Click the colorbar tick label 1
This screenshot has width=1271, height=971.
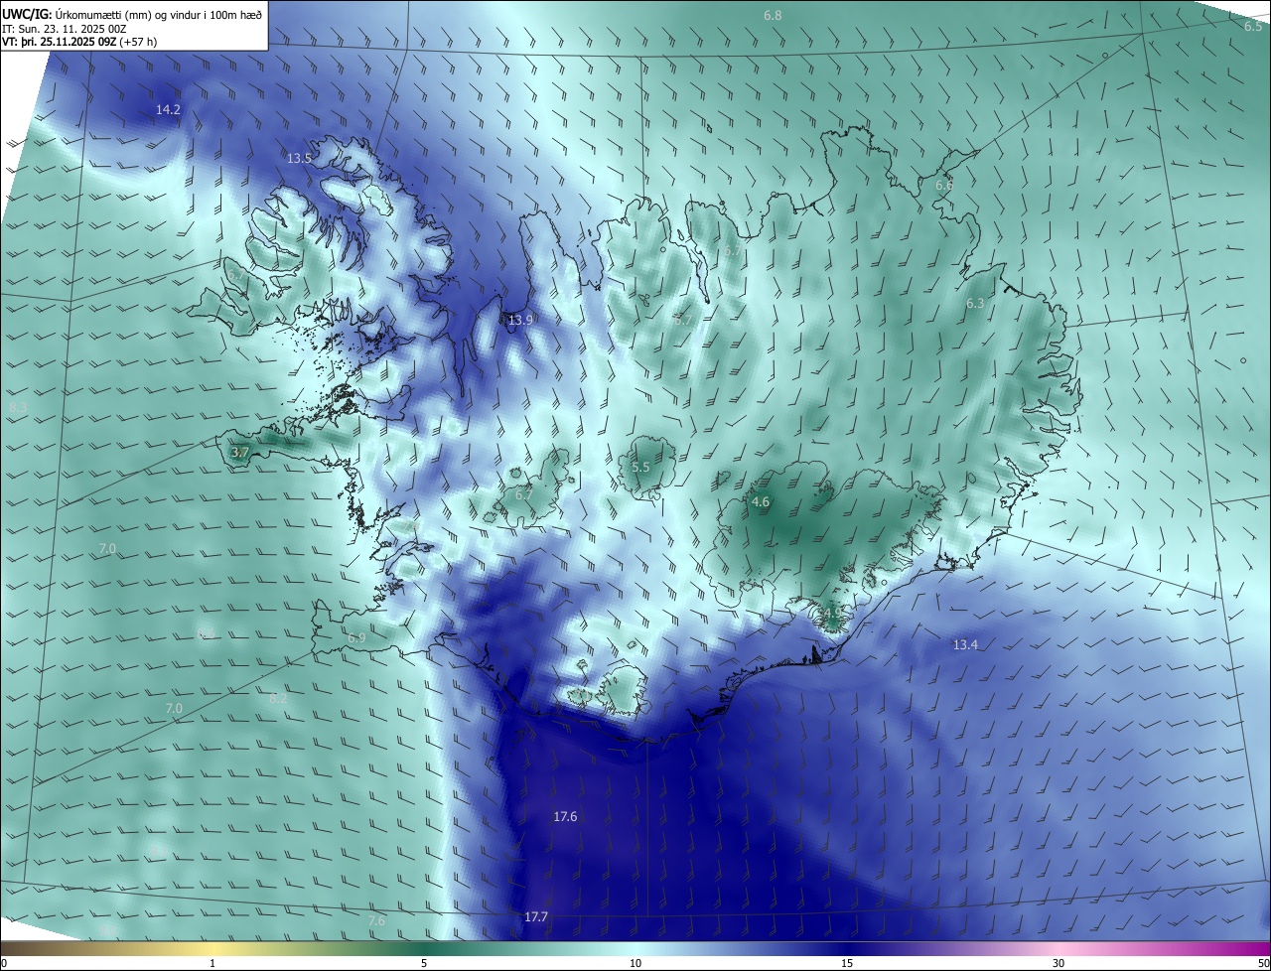click(213, 963)
